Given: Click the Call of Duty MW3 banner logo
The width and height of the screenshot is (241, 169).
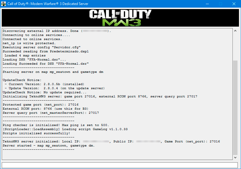Looking at the screenshot, I should (x=120, y=18).
